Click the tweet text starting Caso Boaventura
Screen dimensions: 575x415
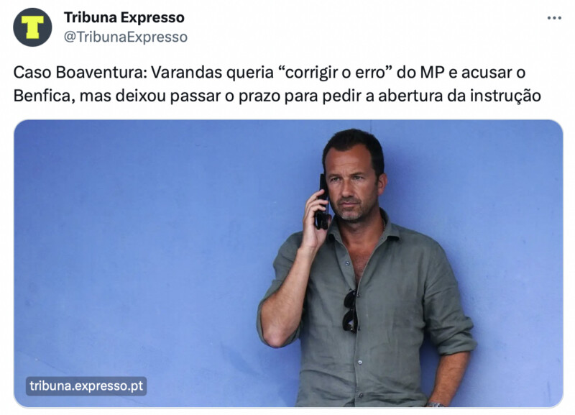(277, 84)
